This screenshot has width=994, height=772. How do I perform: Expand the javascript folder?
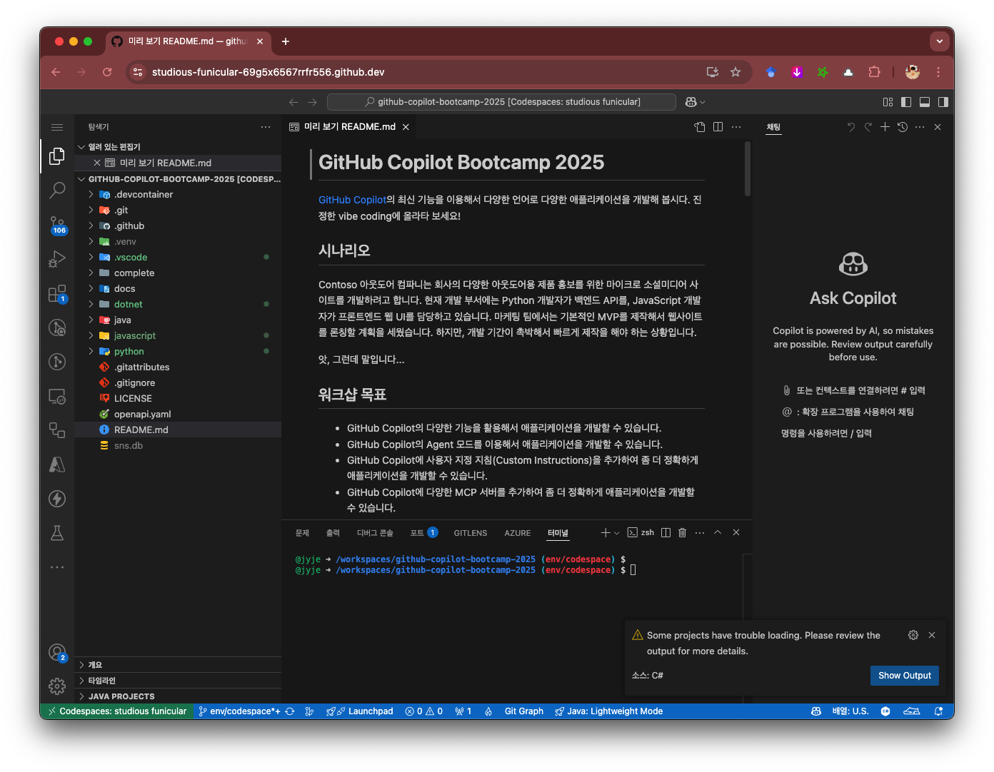click(178, 336)
